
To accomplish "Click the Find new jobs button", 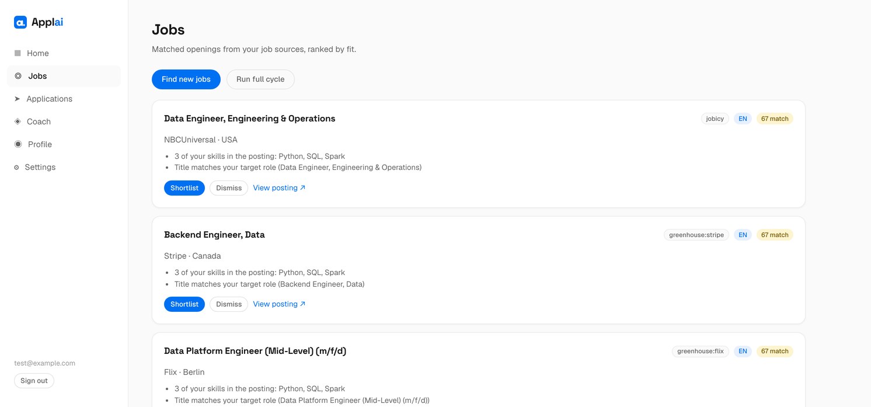I will coord(186,79).
